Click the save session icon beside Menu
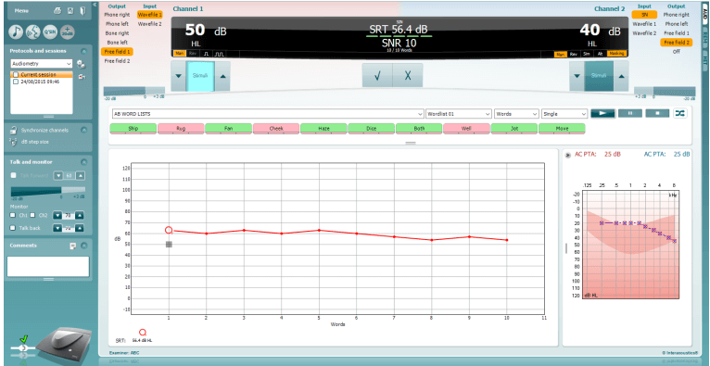 [x=70, y=10]
